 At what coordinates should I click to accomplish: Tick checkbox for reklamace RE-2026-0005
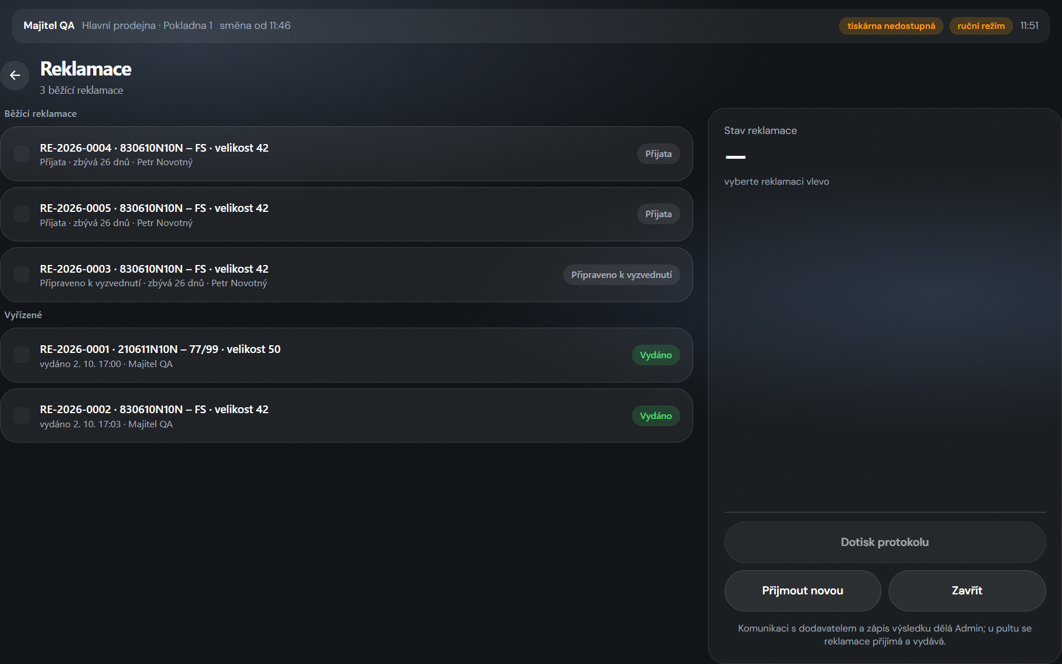tap(21, 214)
